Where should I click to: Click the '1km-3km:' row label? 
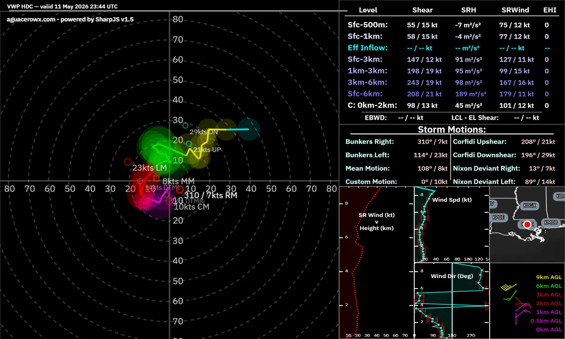pyautogui.click(x=367, y=71)
